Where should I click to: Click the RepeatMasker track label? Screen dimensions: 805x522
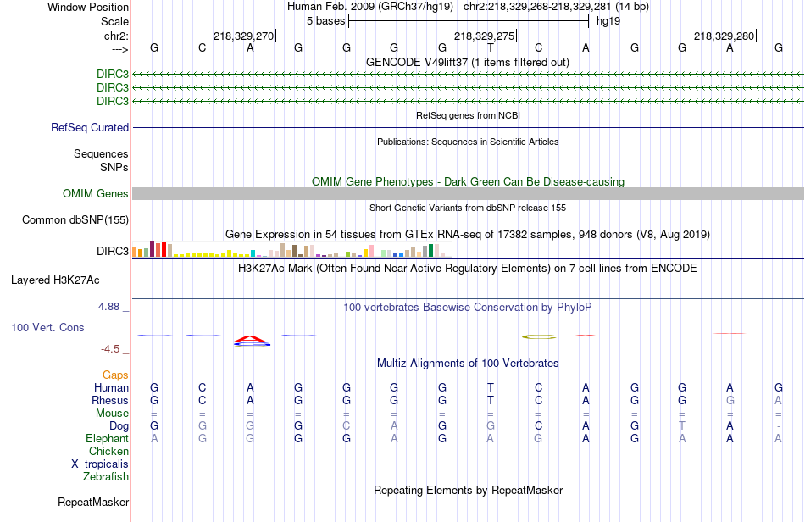pyautogui.click(x=93, y=502)
